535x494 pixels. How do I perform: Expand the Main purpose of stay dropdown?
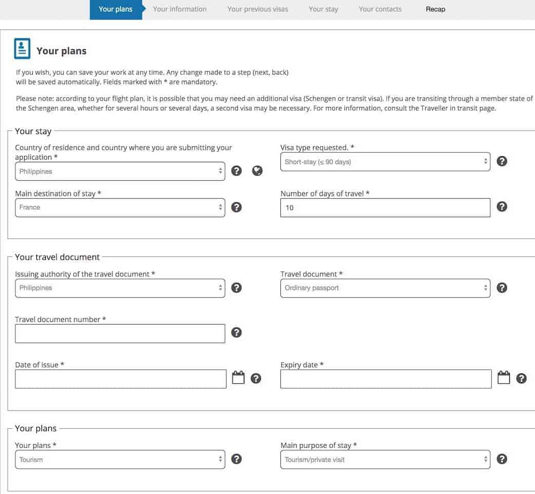pos(385,460)
